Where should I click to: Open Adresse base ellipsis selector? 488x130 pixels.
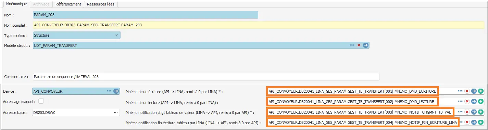pos(115,112)
